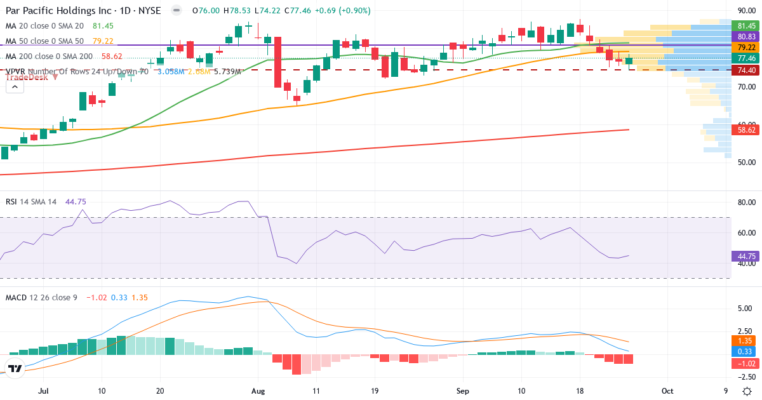Click the VPVR total volume 5.739M
762x400 pixels.
(227, 72)
